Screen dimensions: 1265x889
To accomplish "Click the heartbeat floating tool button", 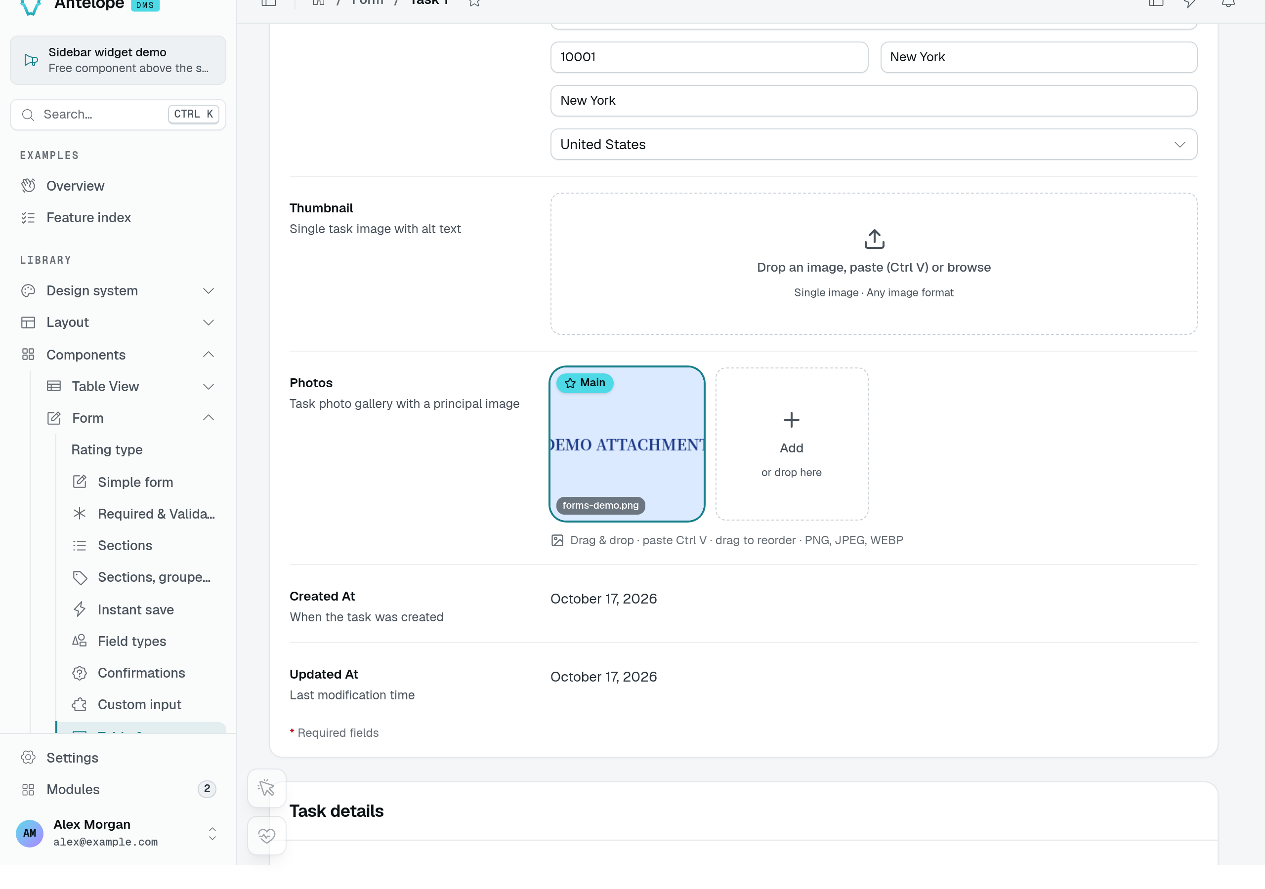I will click(x=267, y=836).
